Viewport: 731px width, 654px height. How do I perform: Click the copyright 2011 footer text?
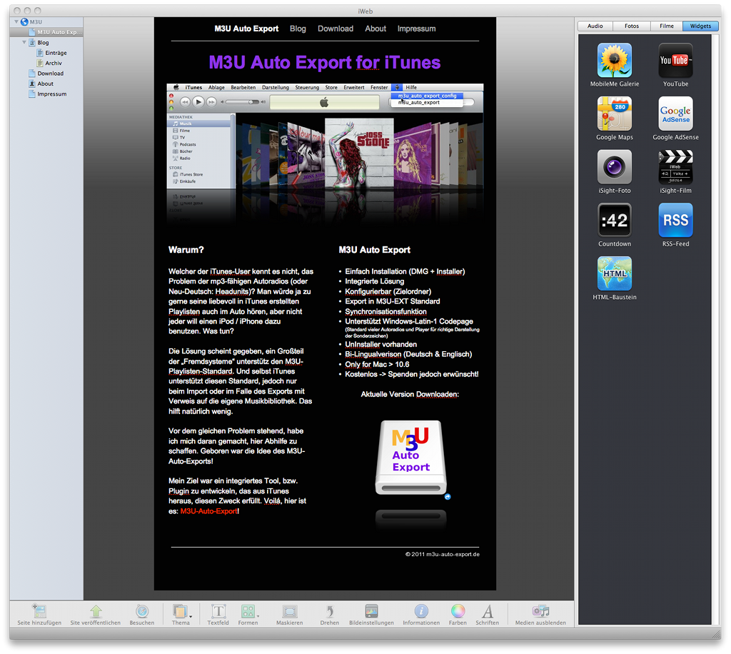pos(443,554)
